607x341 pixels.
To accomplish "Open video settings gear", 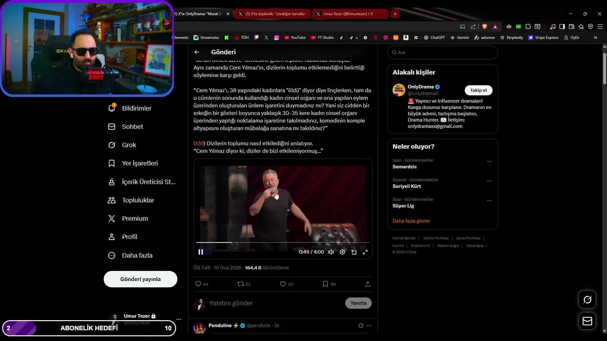I will coord(342,252).
